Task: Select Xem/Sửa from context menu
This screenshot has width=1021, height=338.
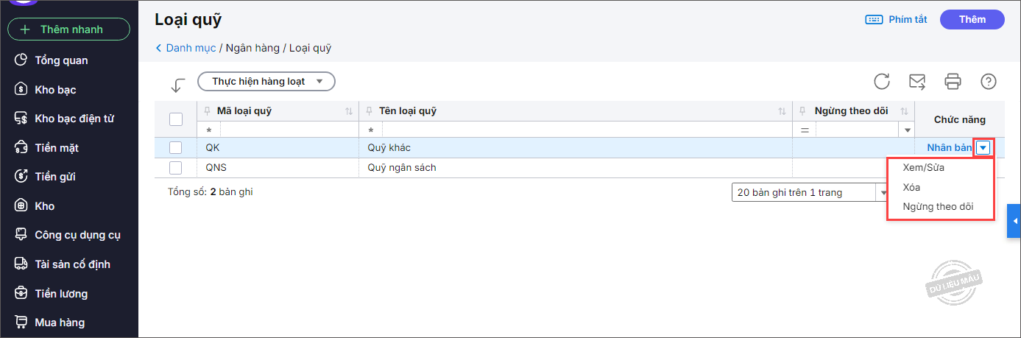Action: [923, 167]
